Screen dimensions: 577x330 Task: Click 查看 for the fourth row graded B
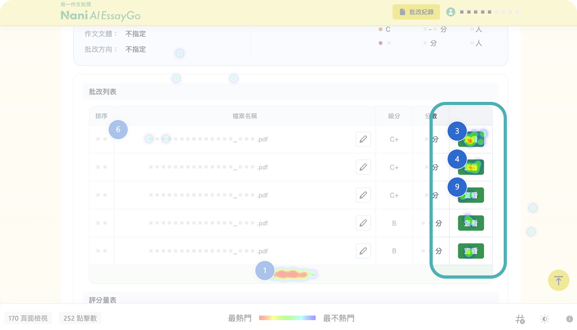471,223
